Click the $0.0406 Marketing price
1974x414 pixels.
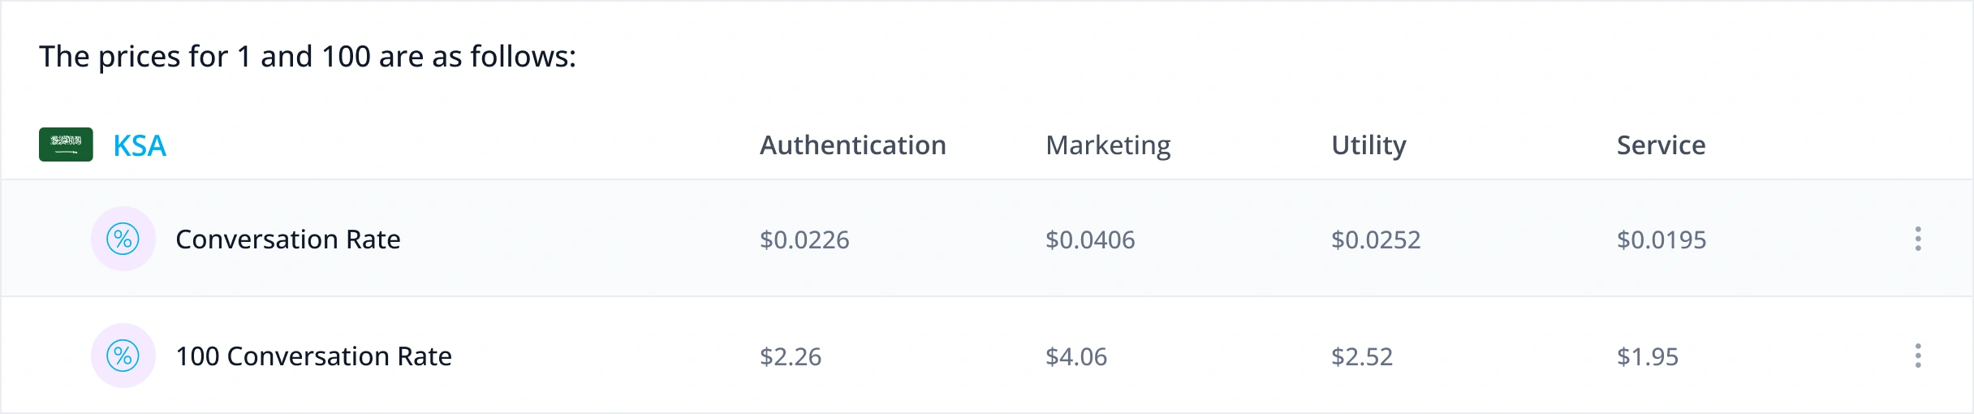1090,239
